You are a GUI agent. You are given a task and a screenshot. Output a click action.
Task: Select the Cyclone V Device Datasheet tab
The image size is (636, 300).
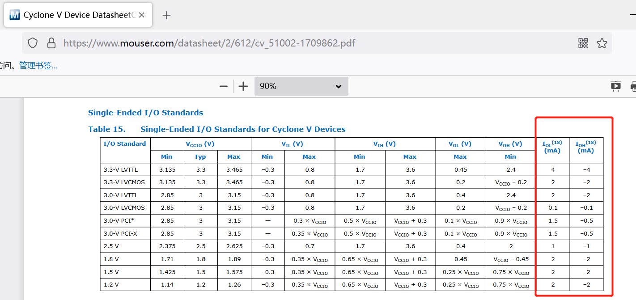(78, 15)
